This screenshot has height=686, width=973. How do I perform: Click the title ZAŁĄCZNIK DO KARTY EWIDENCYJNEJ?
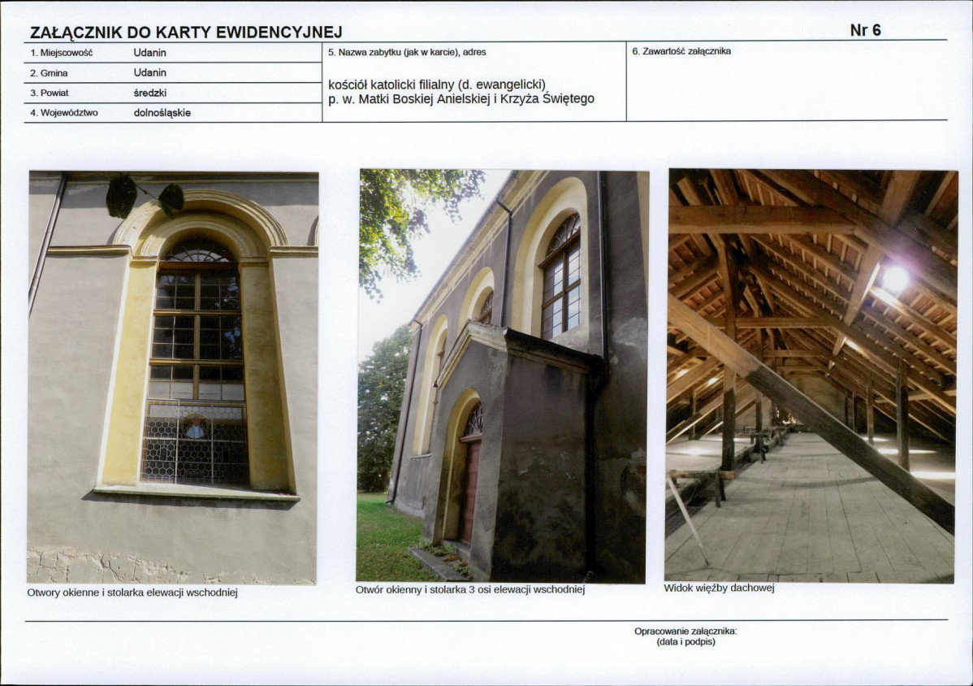click(x=186, y=33)
